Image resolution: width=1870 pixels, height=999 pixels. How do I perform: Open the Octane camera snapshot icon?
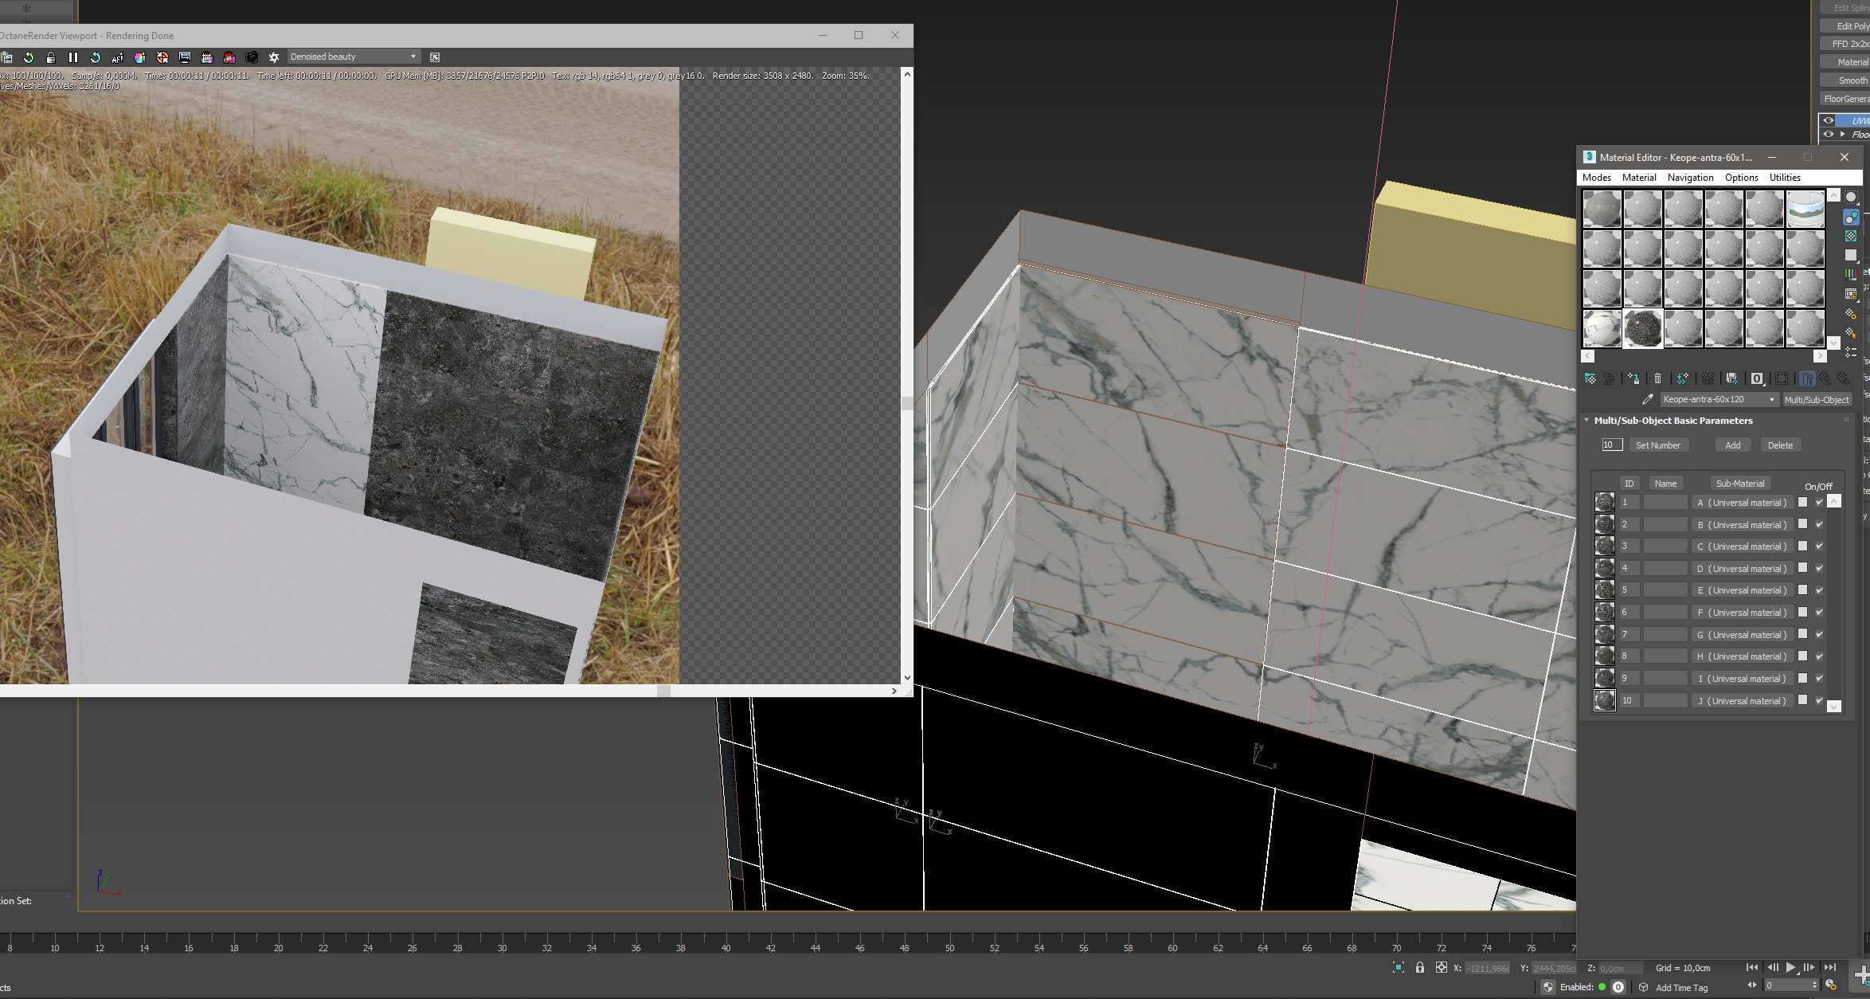click(x=252, y=57)
